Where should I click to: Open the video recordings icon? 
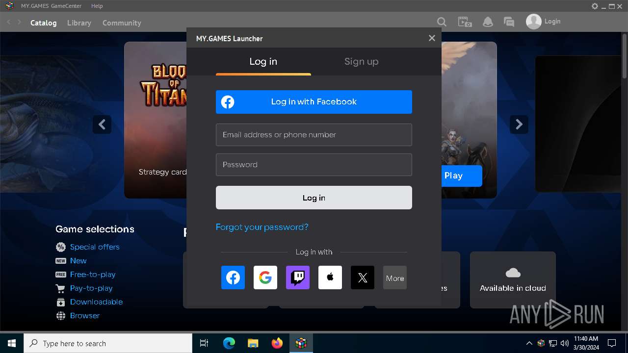pos(465,22)
